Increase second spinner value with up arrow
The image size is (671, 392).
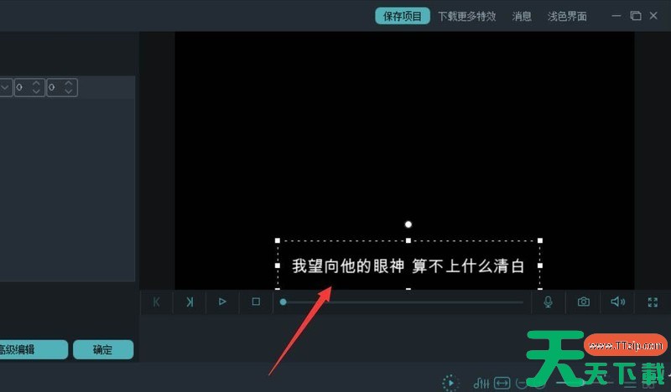click(69, 83)
